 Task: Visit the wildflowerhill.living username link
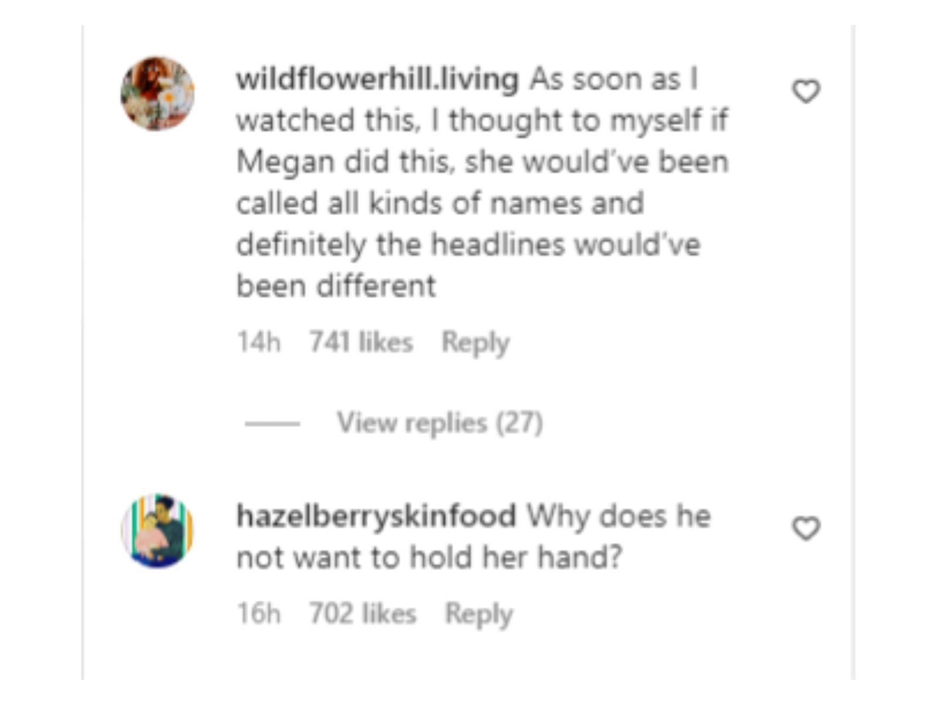(x=377, y=79)
